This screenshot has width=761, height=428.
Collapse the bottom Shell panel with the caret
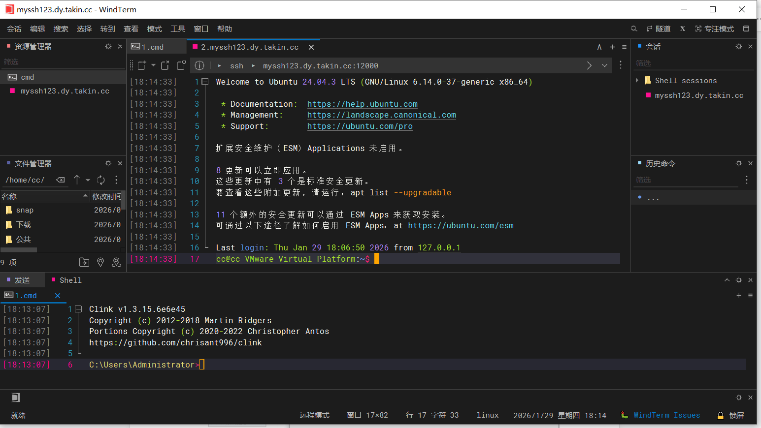coord(727,280)
